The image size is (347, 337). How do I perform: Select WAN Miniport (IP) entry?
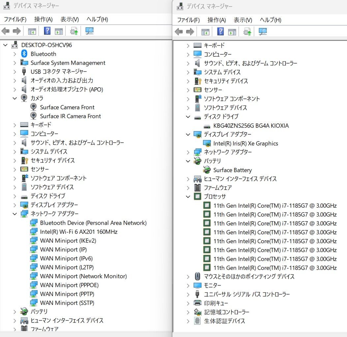tap(63, 249)
